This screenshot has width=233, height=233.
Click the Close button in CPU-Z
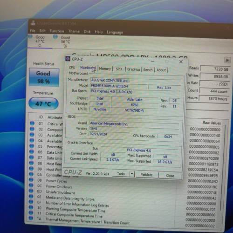point(170,176)
